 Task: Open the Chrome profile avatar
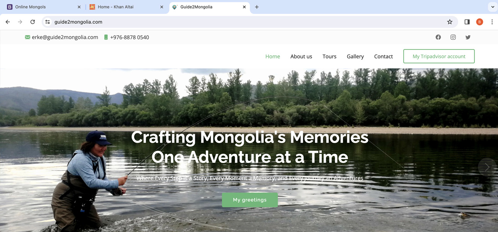point(479,22)
